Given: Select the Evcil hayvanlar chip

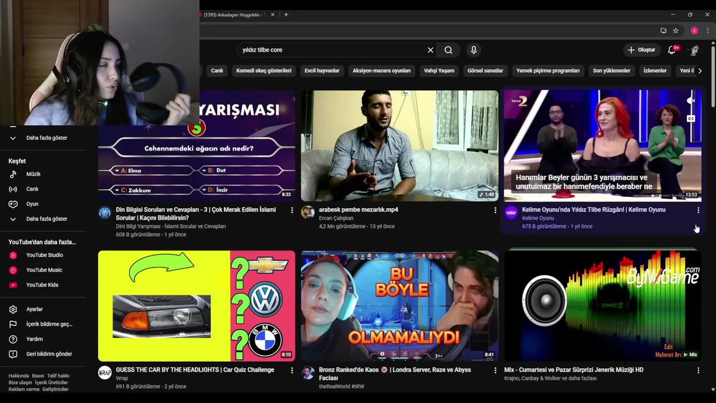Looking at the screenshot, I should click(322, 71).
